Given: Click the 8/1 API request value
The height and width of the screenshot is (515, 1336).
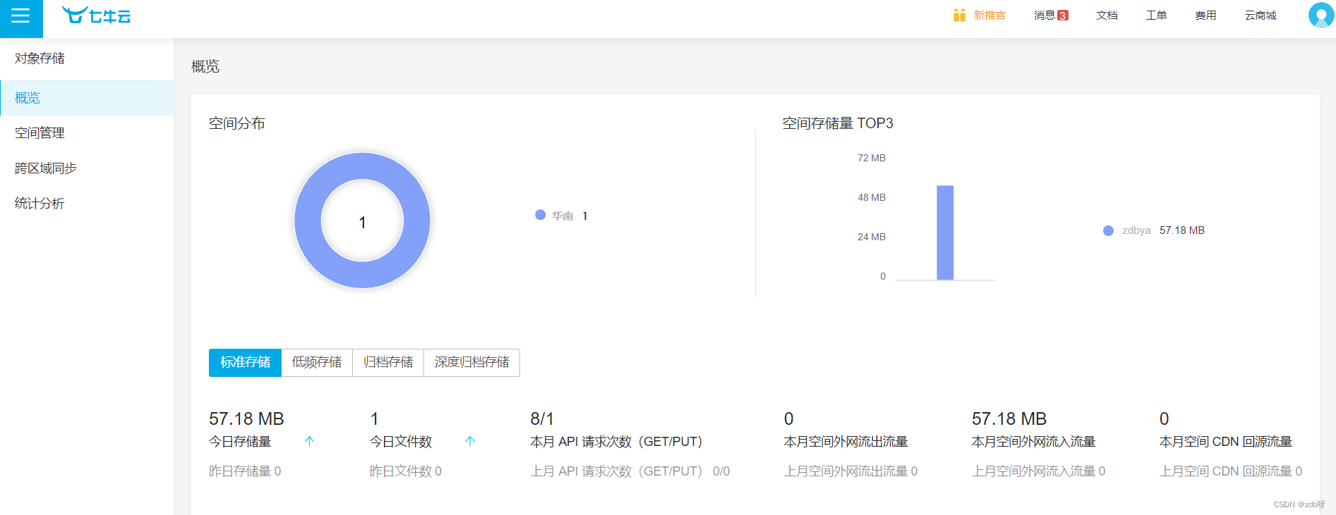Looking at the screenshot, I should pyautogui.click(x=542, y=418).
